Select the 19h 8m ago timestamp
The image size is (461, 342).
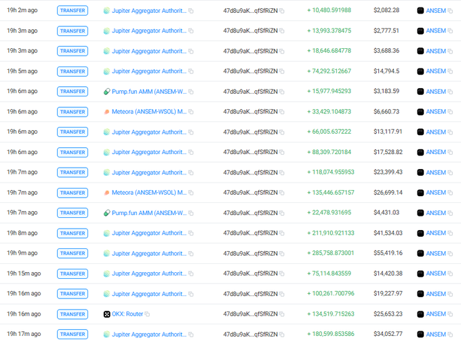[x=22, y=233]
